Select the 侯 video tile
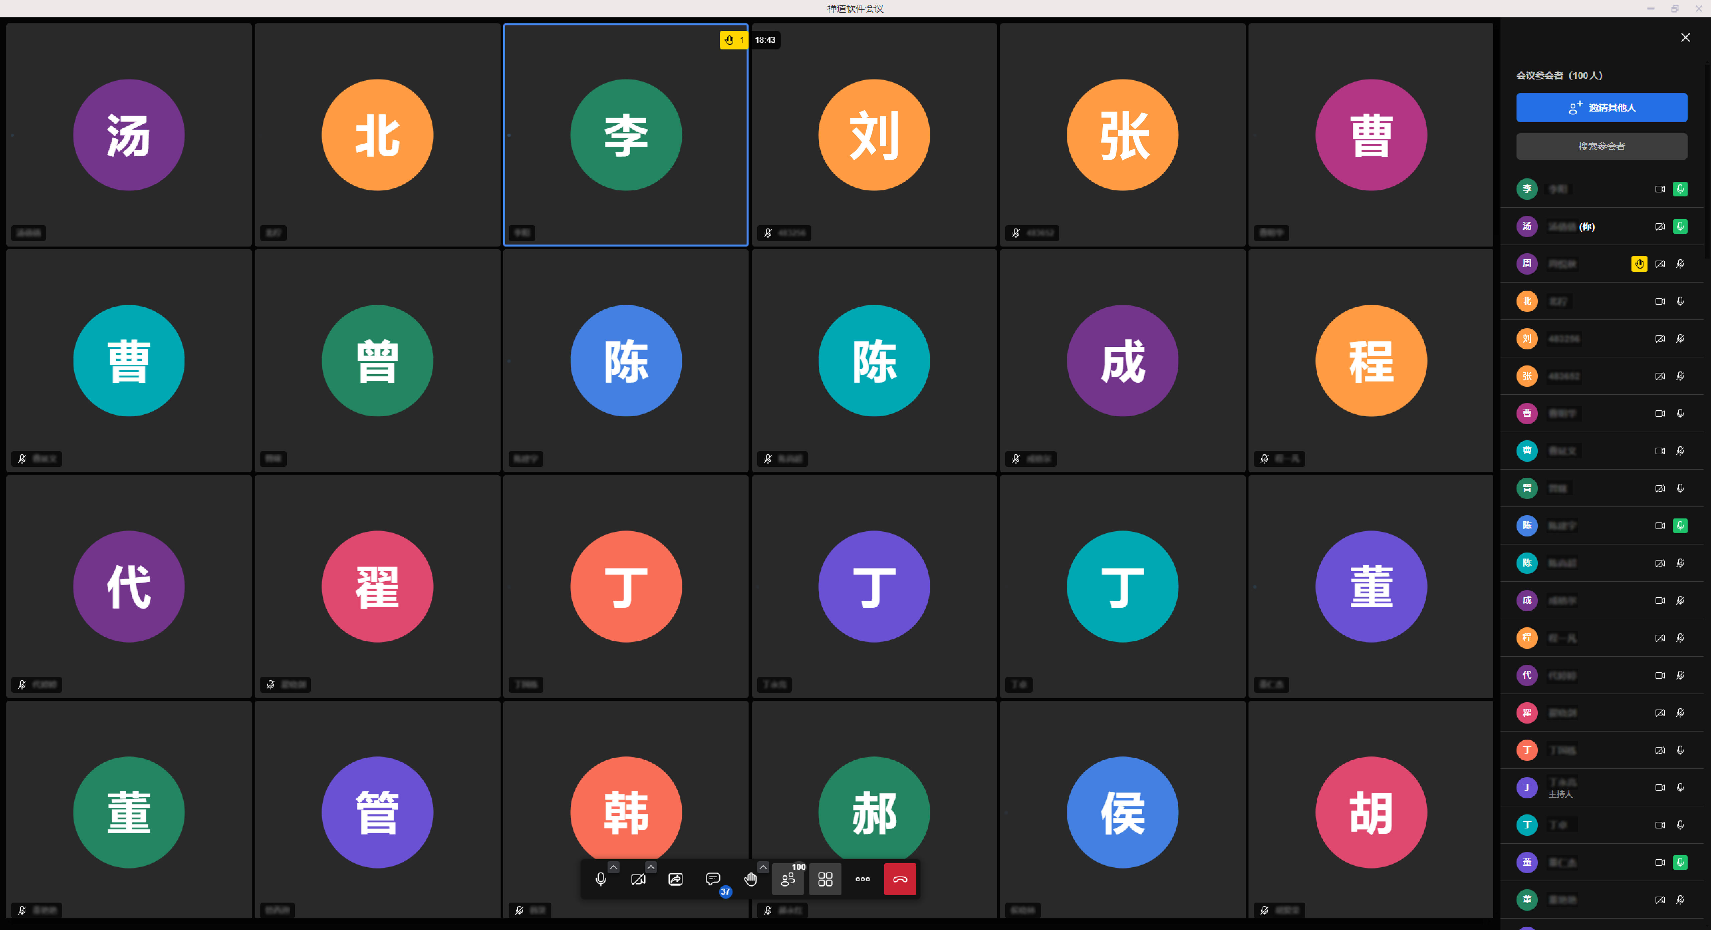This screenshot has height=930, width=1711. [1123, 810]
